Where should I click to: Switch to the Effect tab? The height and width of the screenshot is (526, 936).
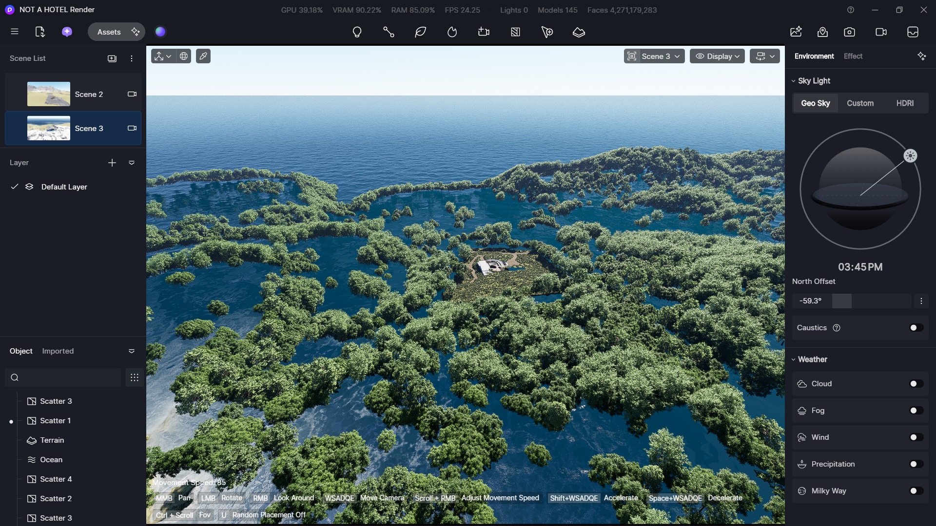pos(853,56)
